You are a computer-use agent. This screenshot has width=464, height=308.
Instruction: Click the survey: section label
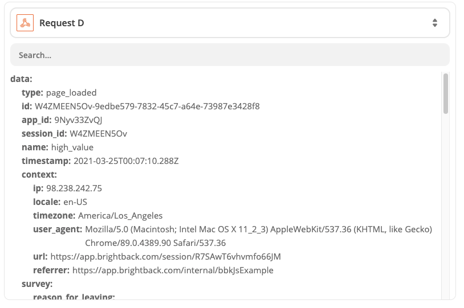point(37,284)
